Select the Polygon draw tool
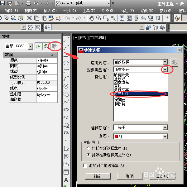 (x=66, y=63)
